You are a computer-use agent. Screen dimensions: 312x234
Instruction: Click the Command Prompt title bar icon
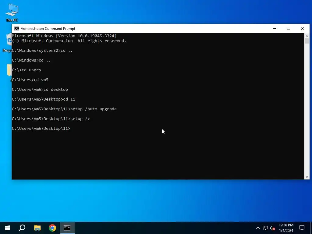[x=17, y=29]
